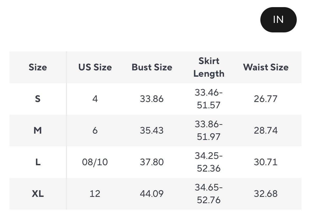Click the US size 12 cell
The image size is (311, 214).
tap(95, 194)
